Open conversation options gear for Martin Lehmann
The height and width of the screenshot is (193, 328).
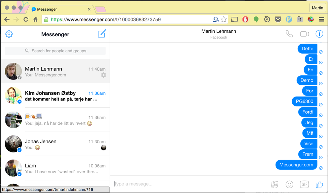(x=104, y=75)
